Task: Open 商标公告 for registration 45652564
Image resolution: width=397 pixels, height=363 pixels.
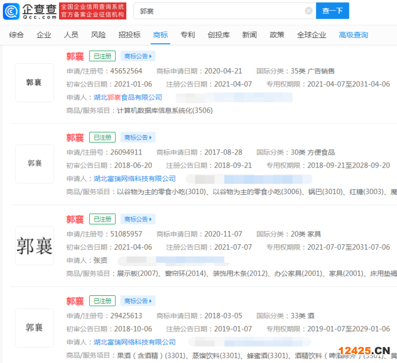Action: pos(138,56)
